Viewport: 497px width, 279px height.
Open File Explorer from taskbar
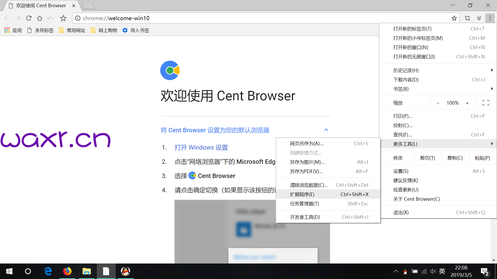(86, 271)
